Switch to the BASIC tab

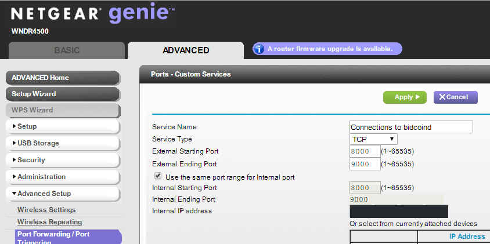(x=67, y=50)
